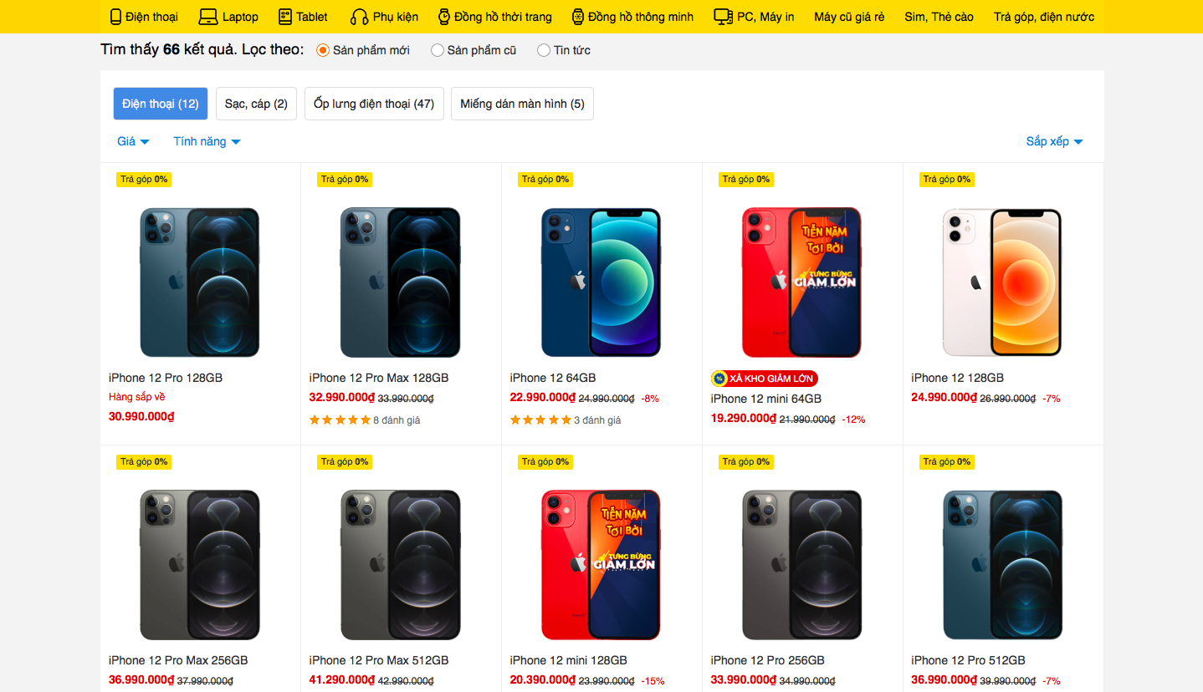Expand the Giá price filter dropdown

133,141
